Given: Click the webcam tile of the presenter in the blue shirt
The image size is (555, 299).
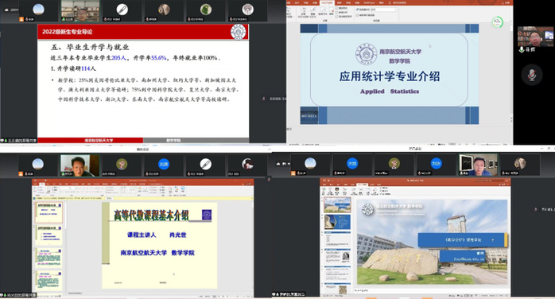Looking at the screenshot, I should pos(478,165).
